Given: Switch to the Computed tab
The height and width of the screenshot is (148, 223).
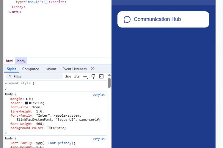Looking at the screenshot, I should tap(31, 69).
